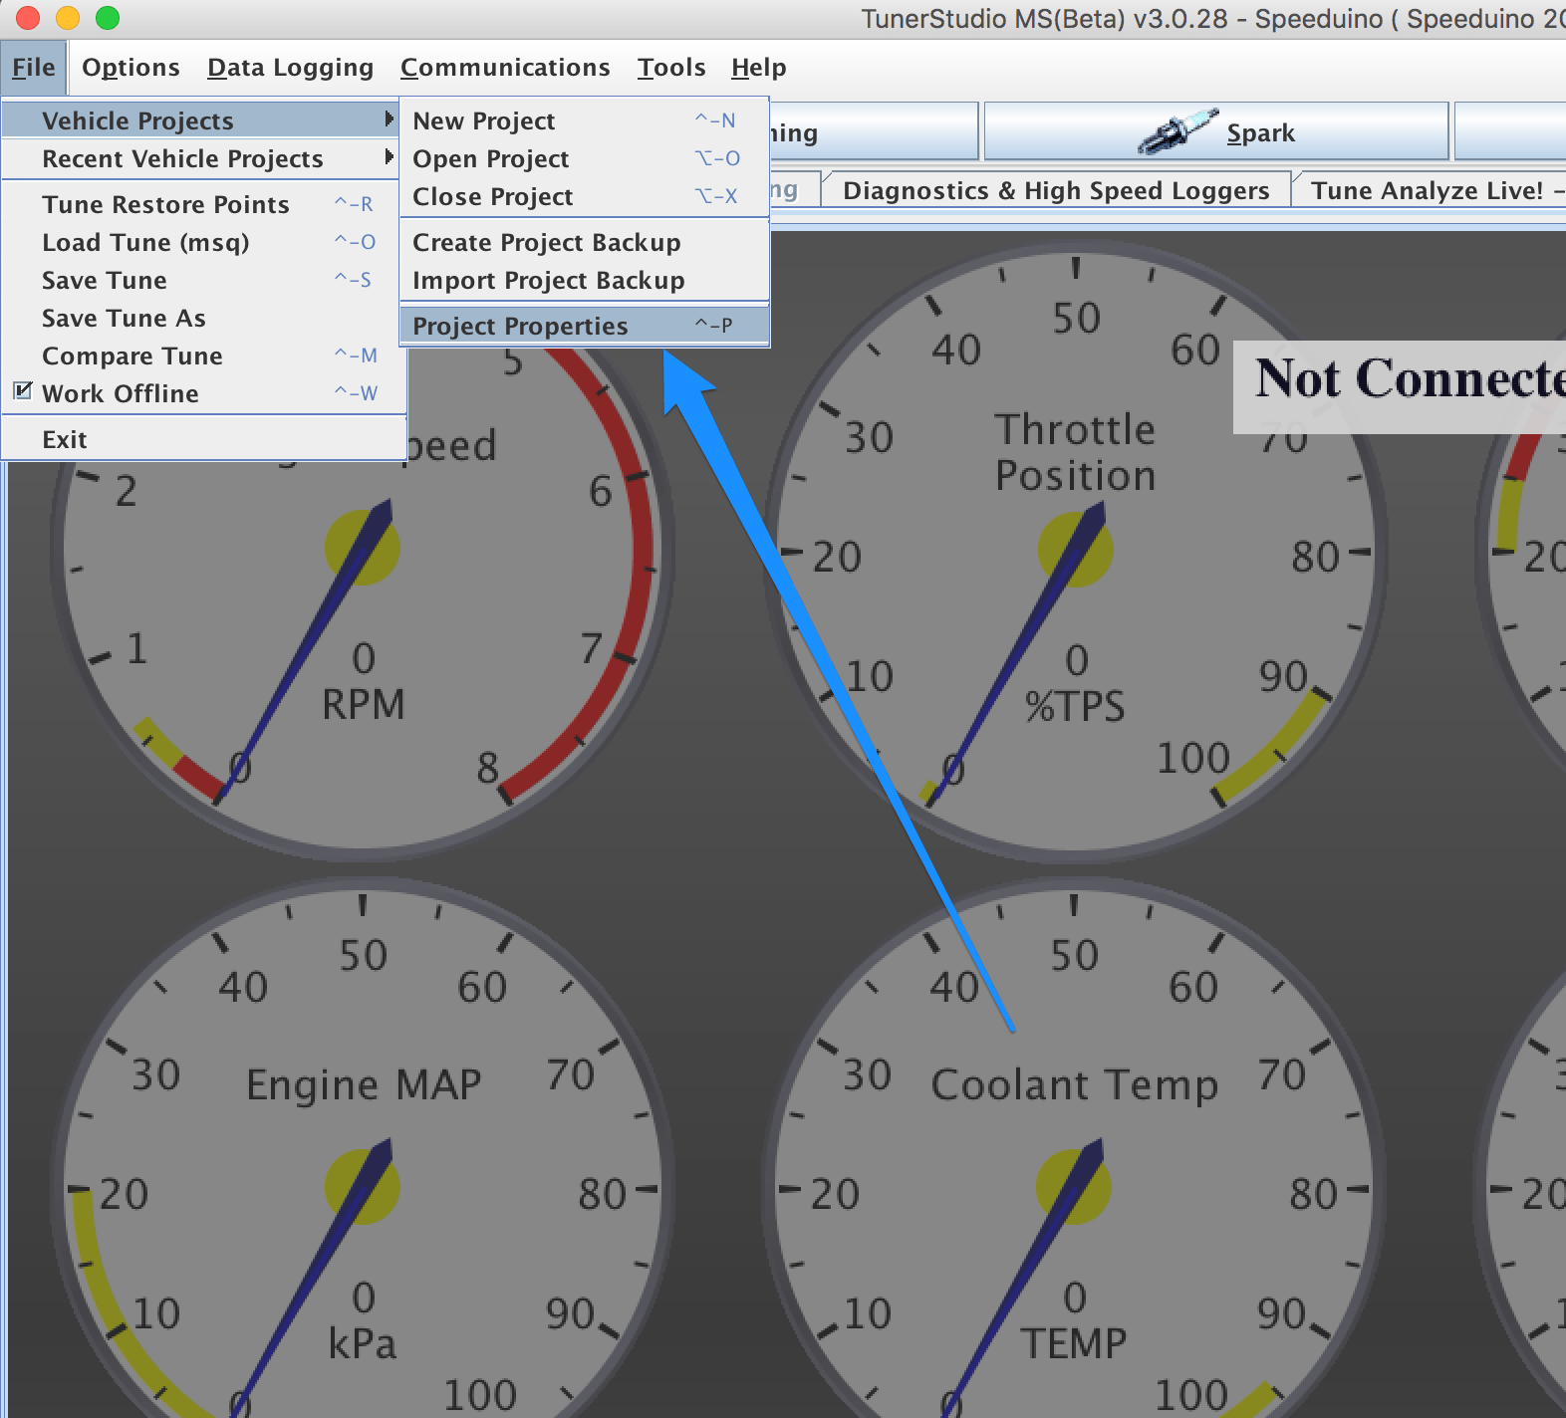1566x1418 pixels.
Task: Open the Tools menu
Action: coord(671,68)
